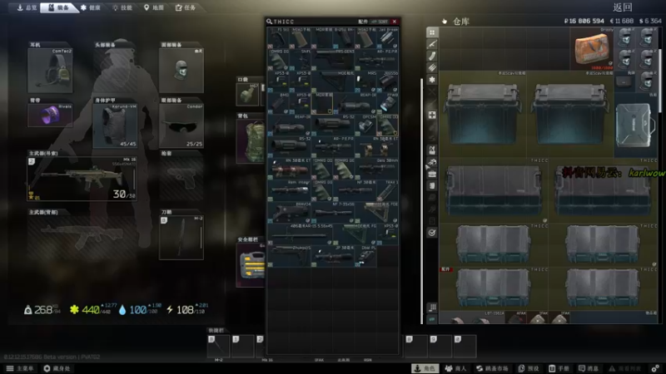Select the Condor glasses eyewear slot
The height and width of the screenshot is (374, 666).
[x=181, y=126]
